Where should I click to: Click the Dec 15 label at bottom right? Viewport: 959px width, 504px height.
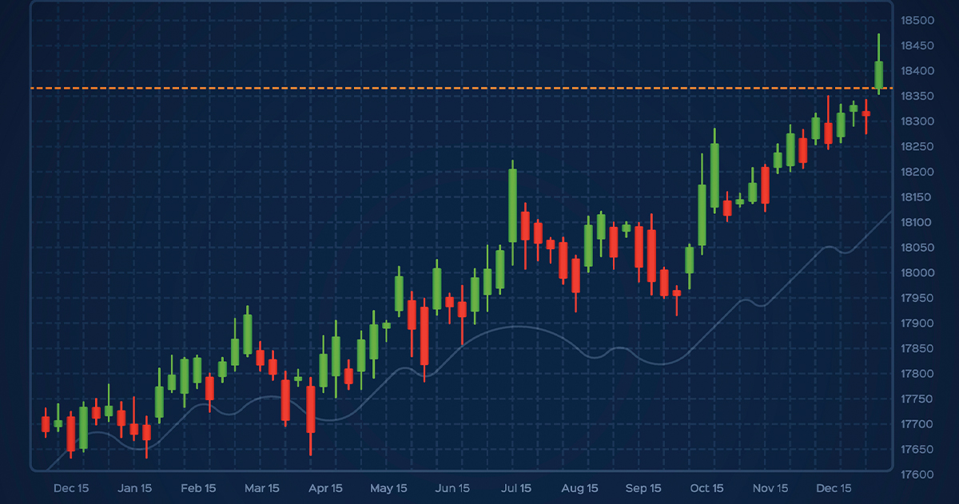click(x=834, y=488)
